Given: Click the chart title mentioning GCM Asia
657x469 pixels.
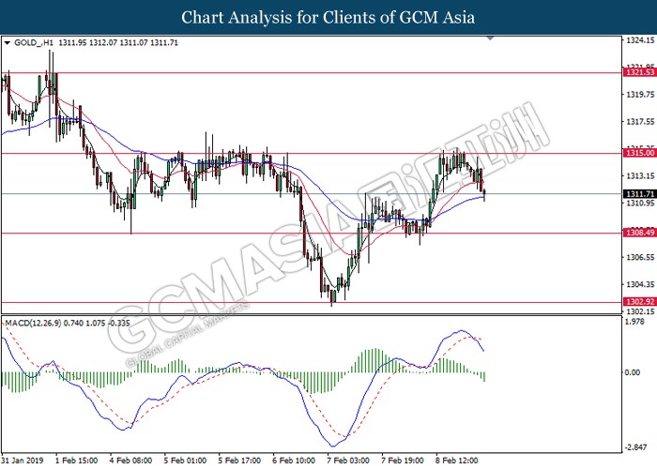Looking at the screenshot, I should click(x=328, y=17).
